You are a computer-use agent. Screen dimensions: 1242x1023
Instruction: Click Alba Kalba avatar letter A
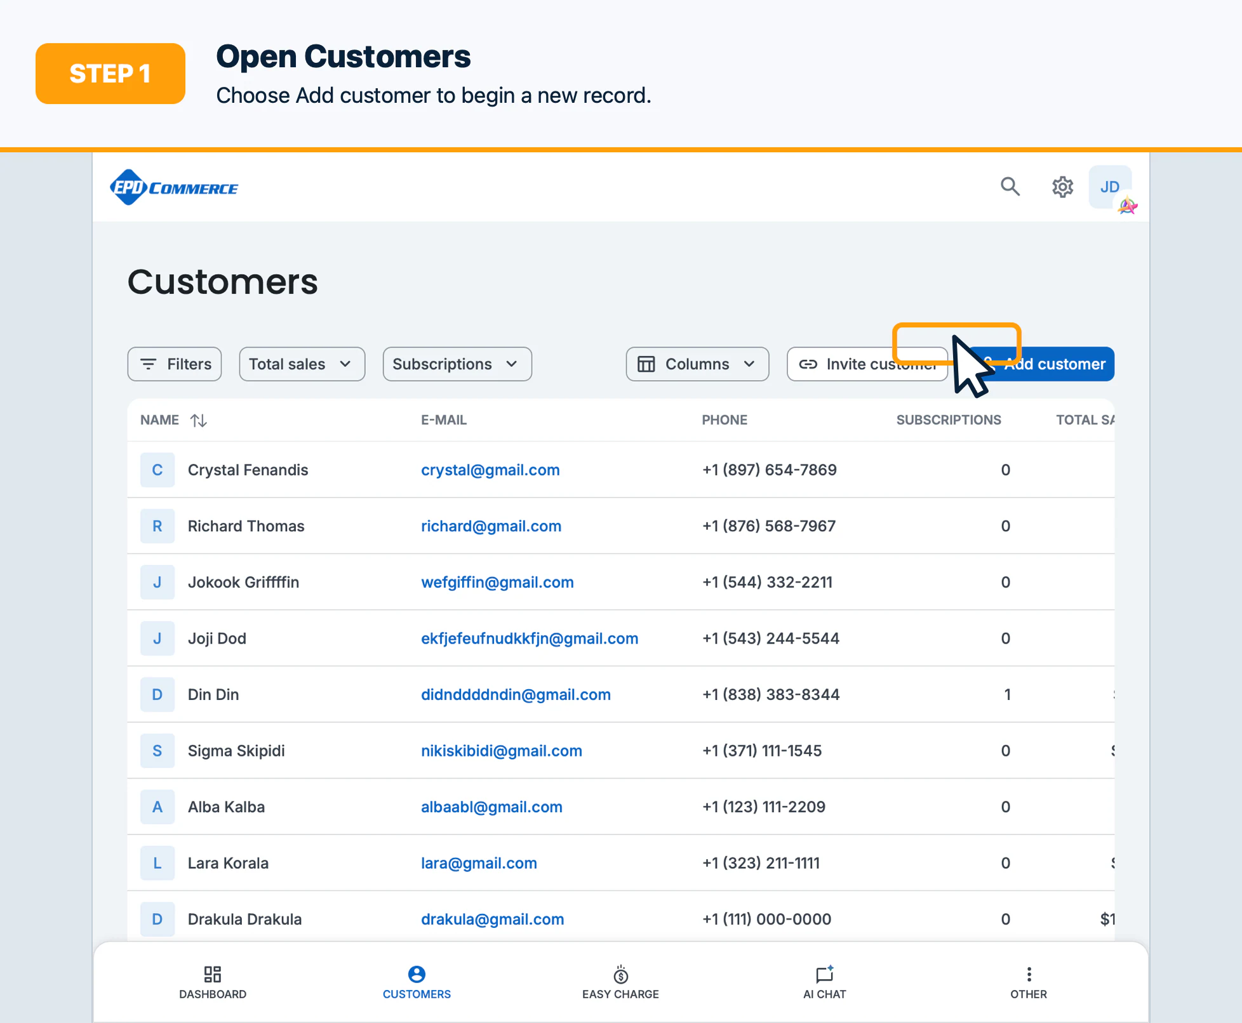pyautogui.click(x=157, y=807)
